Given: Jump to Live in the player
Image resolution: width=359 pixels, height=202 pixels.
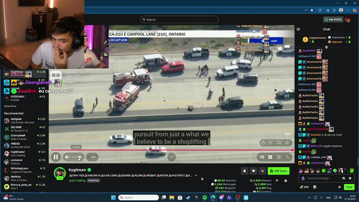Looking at the screenshot, I should 92,157.
